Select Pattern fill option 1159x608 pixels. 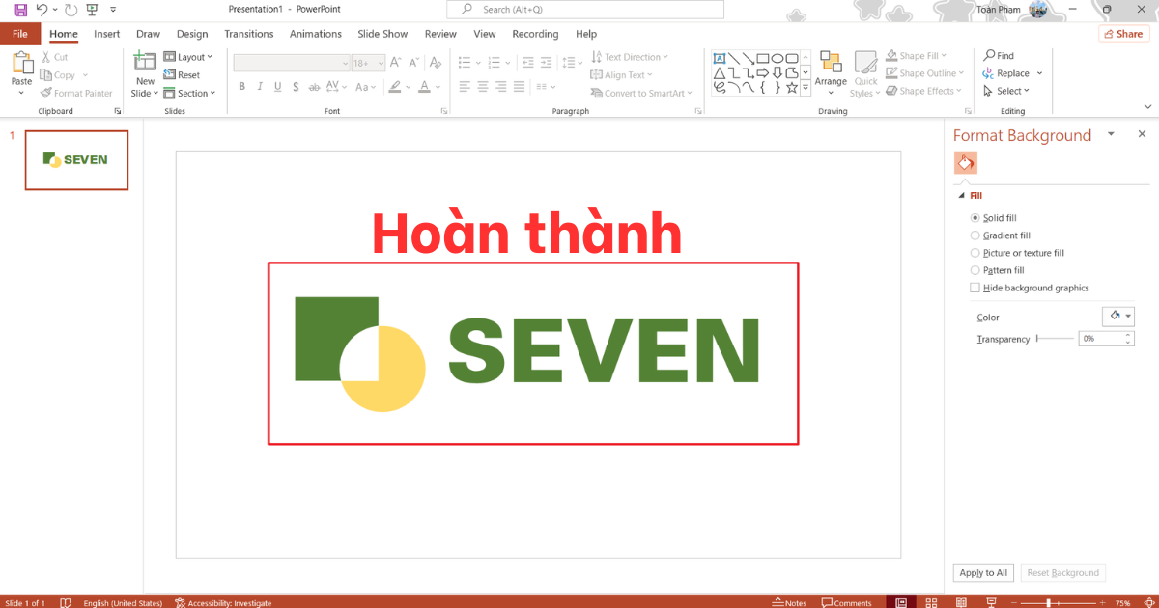(x=997, y=270)
